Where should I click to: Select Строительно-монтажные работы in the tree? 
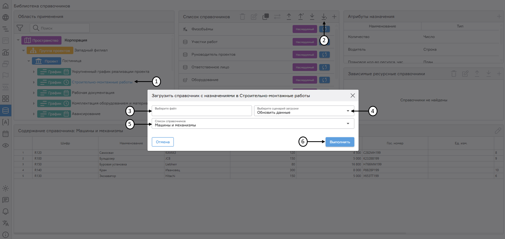point(102,82)
